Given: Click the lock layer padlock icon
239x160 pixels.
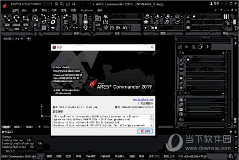Looking at the screenshot, I should pos(167,17).
